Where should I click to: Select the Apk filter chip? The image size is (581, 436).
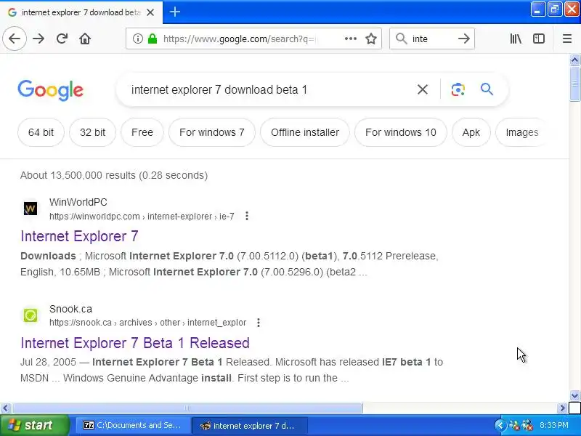tap(471, 132)
